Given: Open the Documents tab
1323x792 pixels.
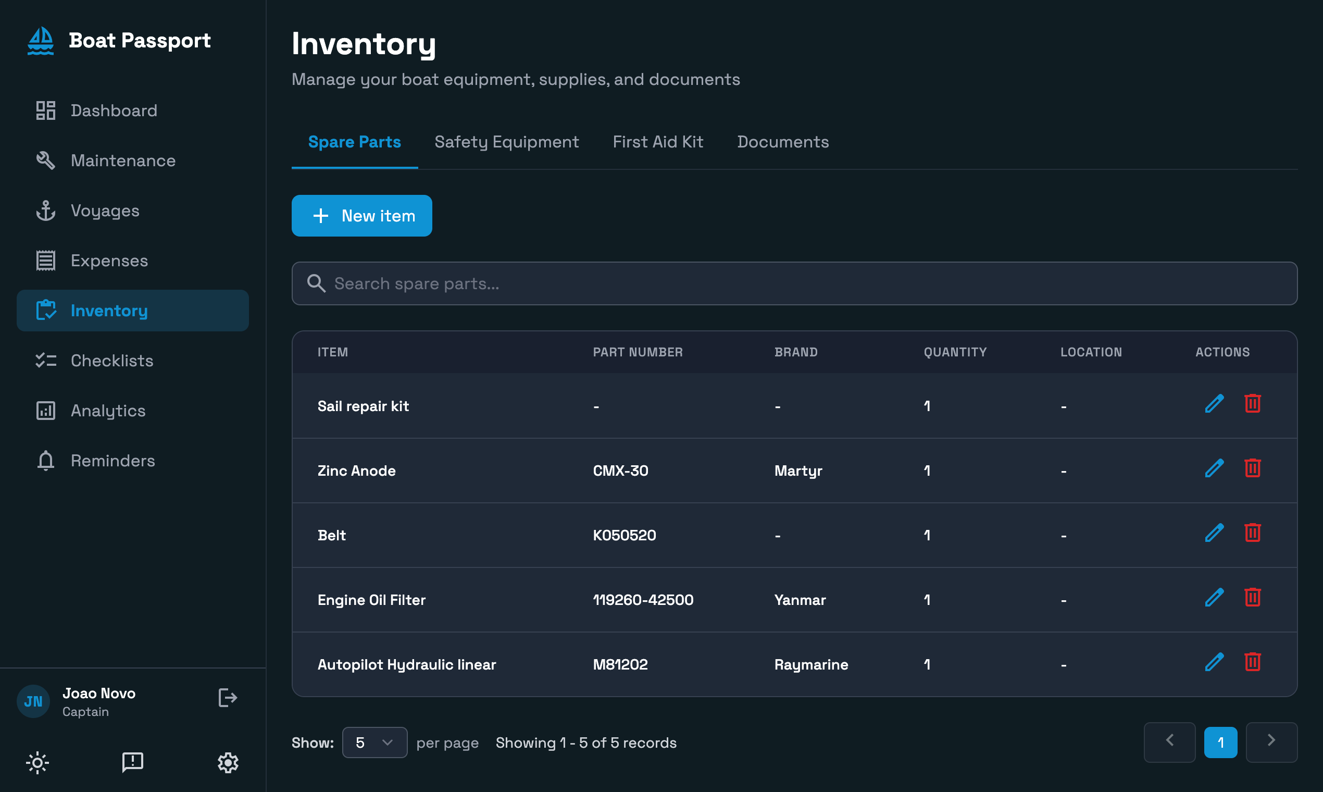Looking at the screenshot, I should coord(782,142).
